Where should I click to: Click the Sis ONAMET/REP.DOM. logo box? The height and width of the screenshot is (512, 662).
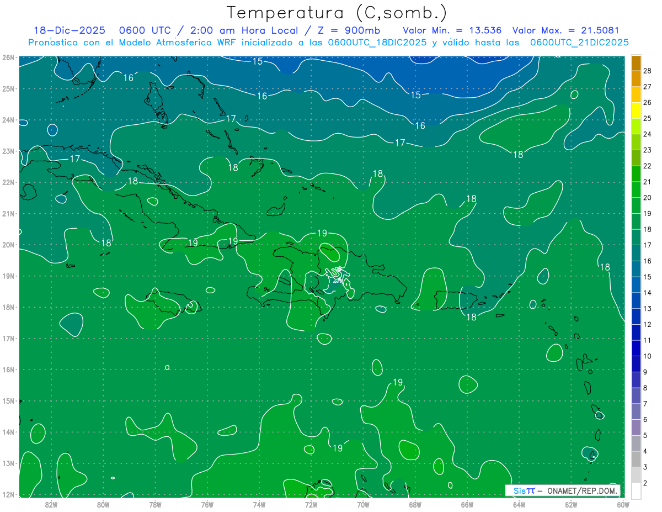[562, 490]
